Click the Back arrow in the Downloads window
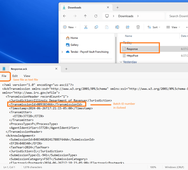Screen dimensions: 188x170 [x=65, y=16]
